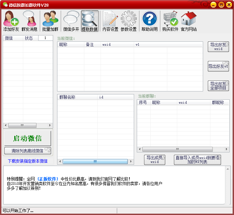Click 清除列表离线微信 button

point(28,151)
